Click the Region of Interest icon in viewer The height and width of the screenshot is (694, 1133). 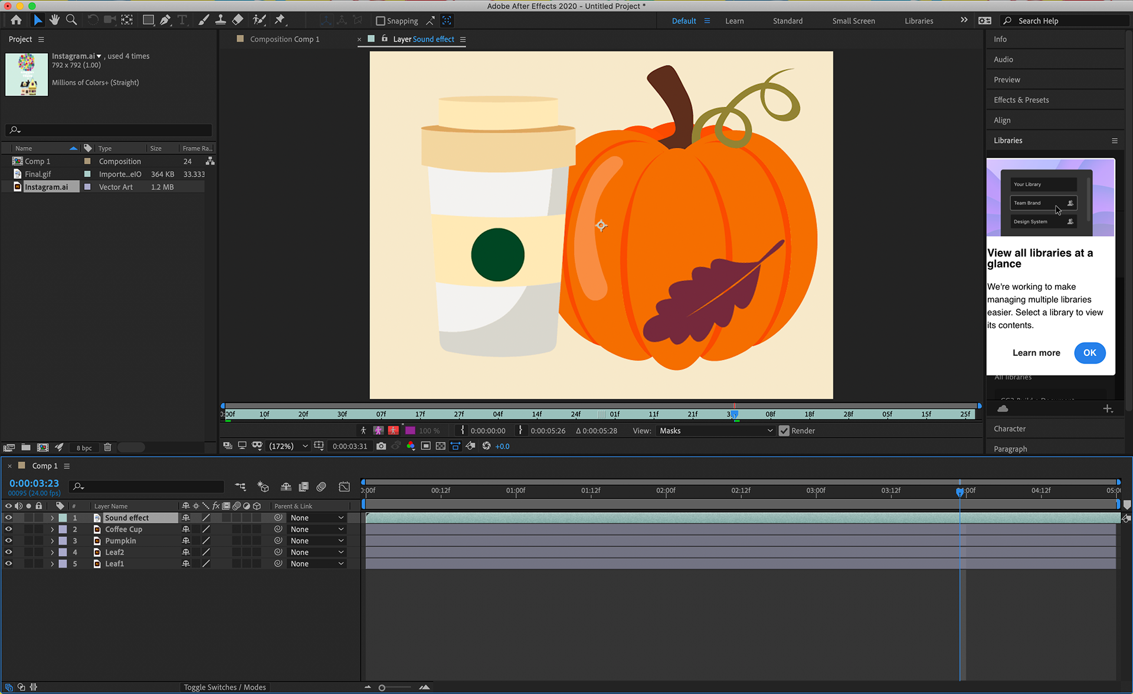tap(425, 446)
